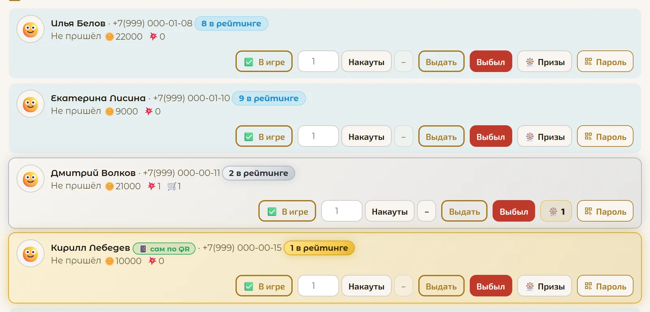The height and width of the screenshot is (312, 650).
Task: Click the minus button in Белов's row
Action: pos(403,62)
